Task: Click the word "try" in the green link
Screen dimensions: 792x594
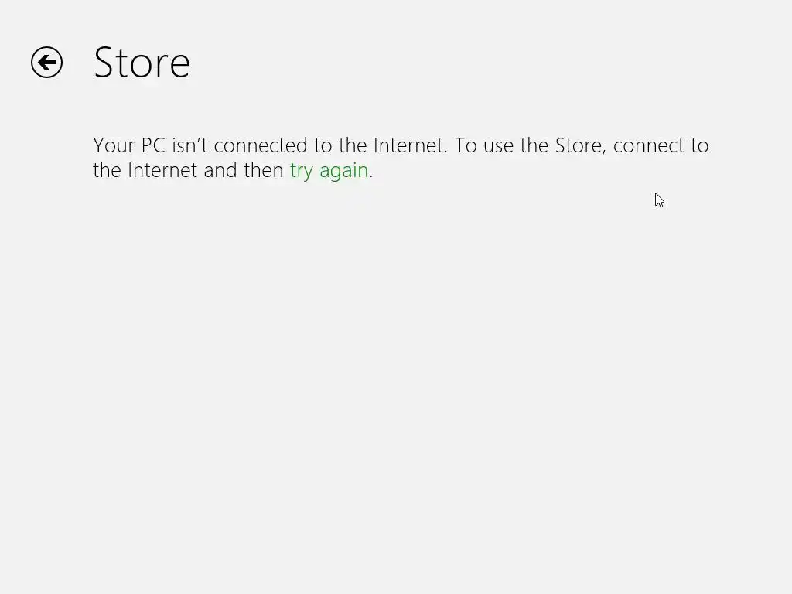Action: (x=302, y=171)
